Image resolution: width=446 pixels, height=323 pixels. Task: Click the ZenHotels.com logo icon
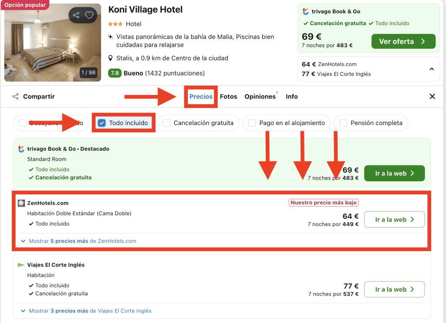(21, 203)
